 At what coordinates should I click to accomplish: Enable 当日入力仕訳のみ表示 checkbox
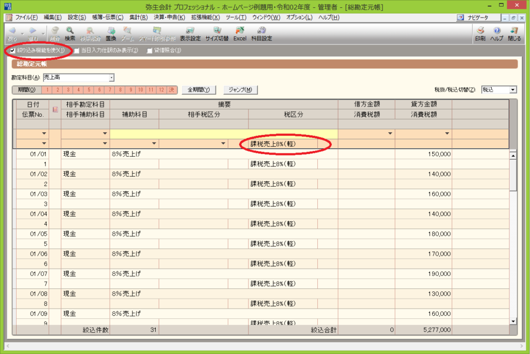[x=77, y=51]
